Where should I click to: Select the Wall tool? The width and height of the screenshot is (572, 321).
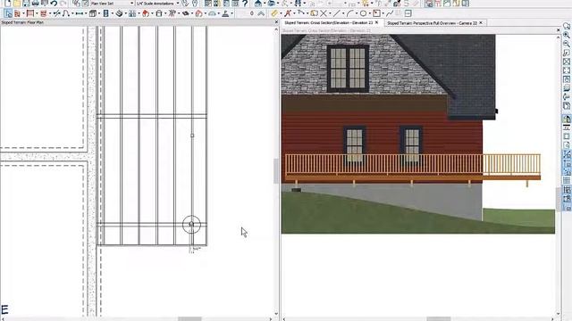point(17,14)
